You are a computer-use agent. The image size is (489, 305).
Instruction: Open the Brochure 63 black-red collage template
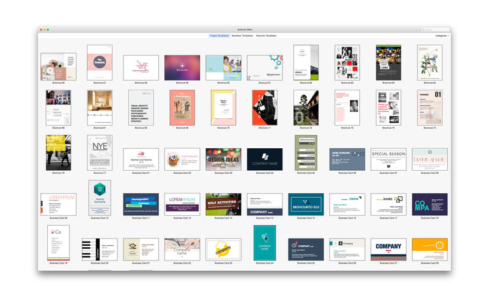click(347, 63)
